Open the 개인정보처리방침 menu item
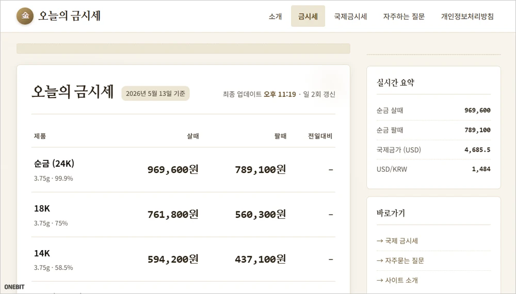 click(467, 16)
